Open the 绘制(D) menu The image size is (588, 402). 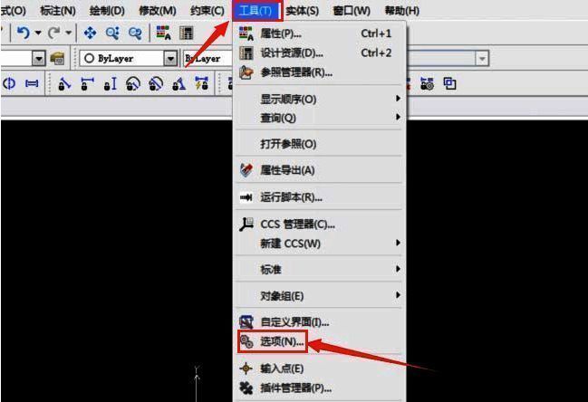pos(107,11)
